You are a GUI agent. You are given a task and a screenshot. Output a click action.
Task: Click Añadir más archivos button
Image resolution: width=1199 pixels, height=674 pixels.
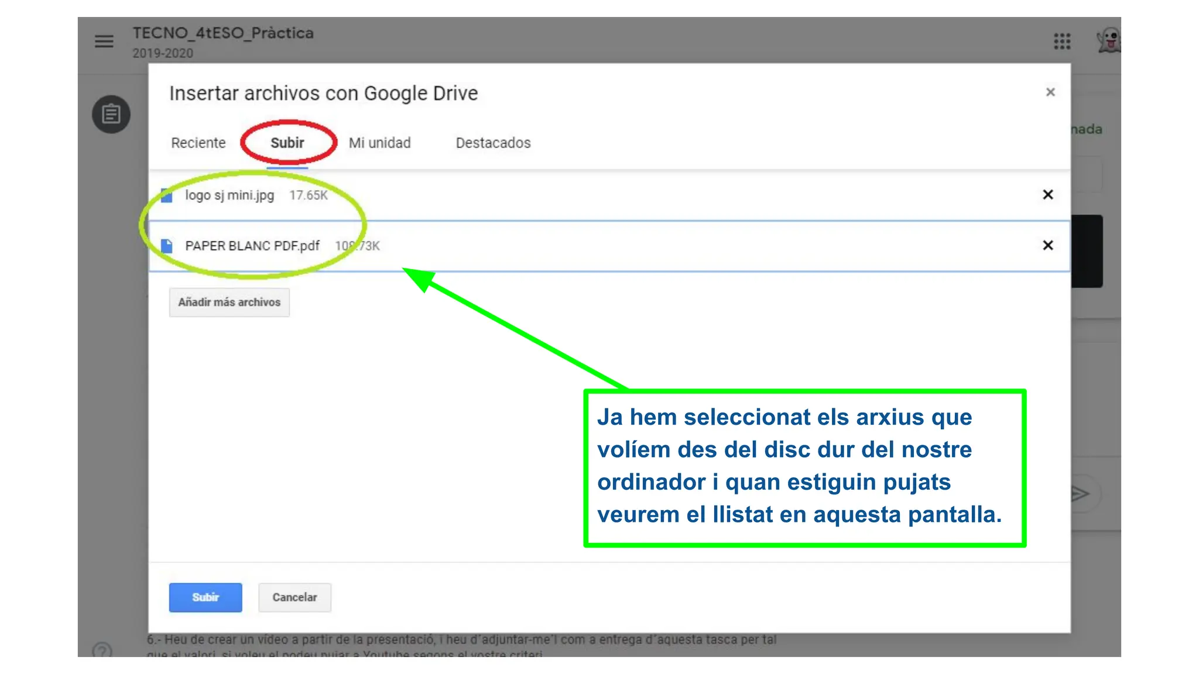pos(229,302)
